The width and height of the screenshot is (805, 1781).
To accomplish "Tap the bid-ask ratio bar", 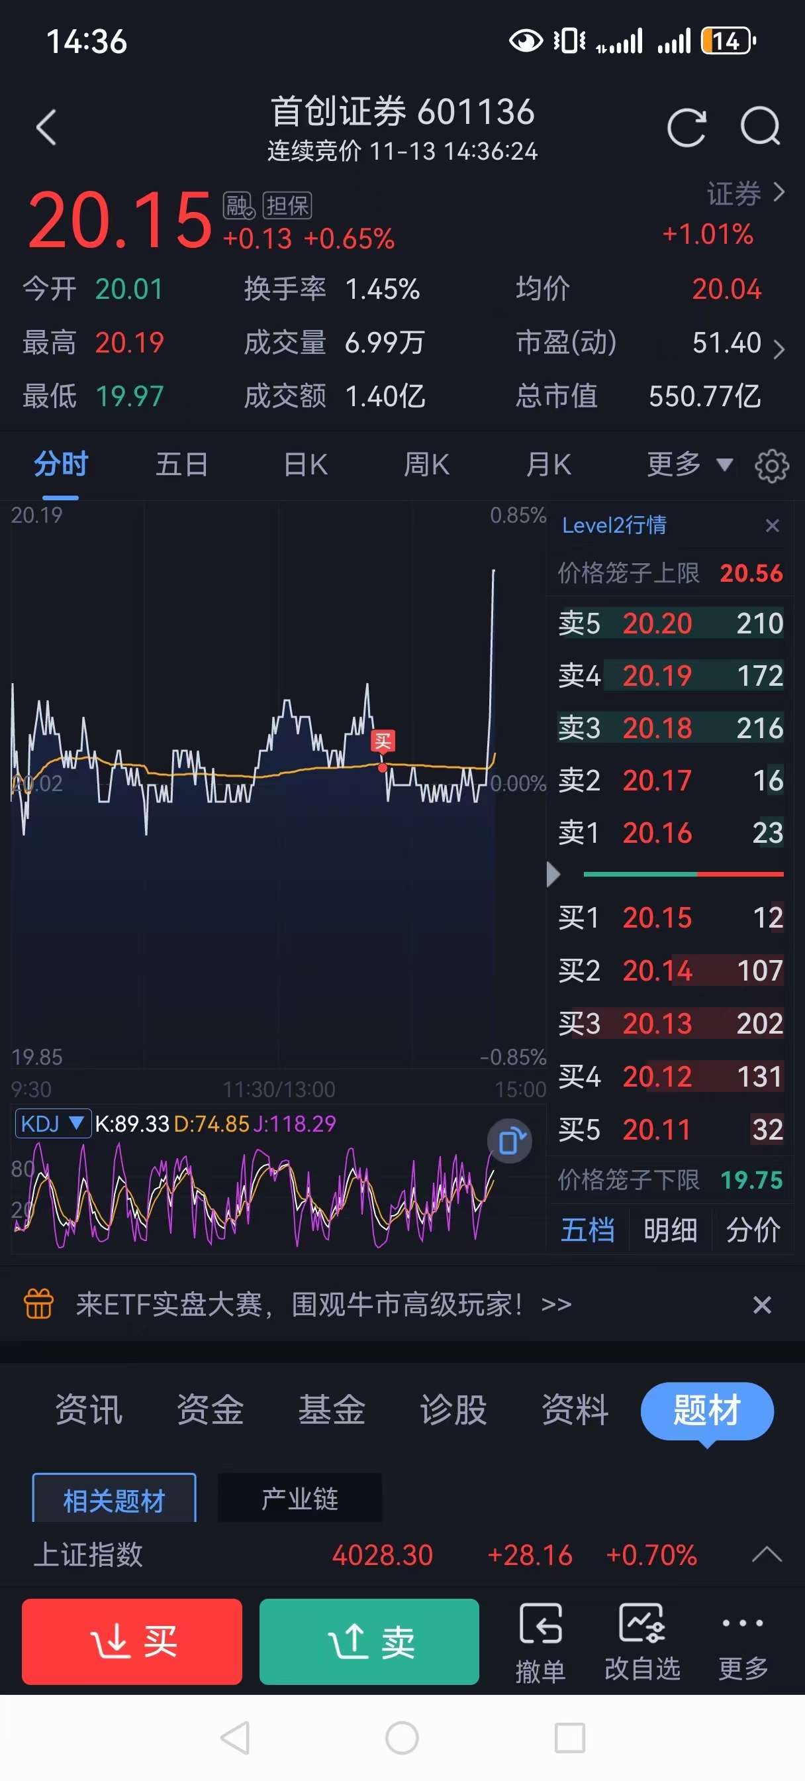I will coord(683,874).
